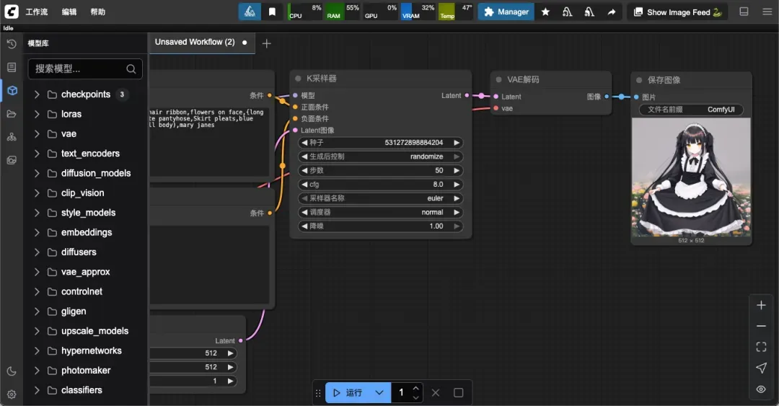
Task: Cancel current run with X icon
Action: point(436,392)
